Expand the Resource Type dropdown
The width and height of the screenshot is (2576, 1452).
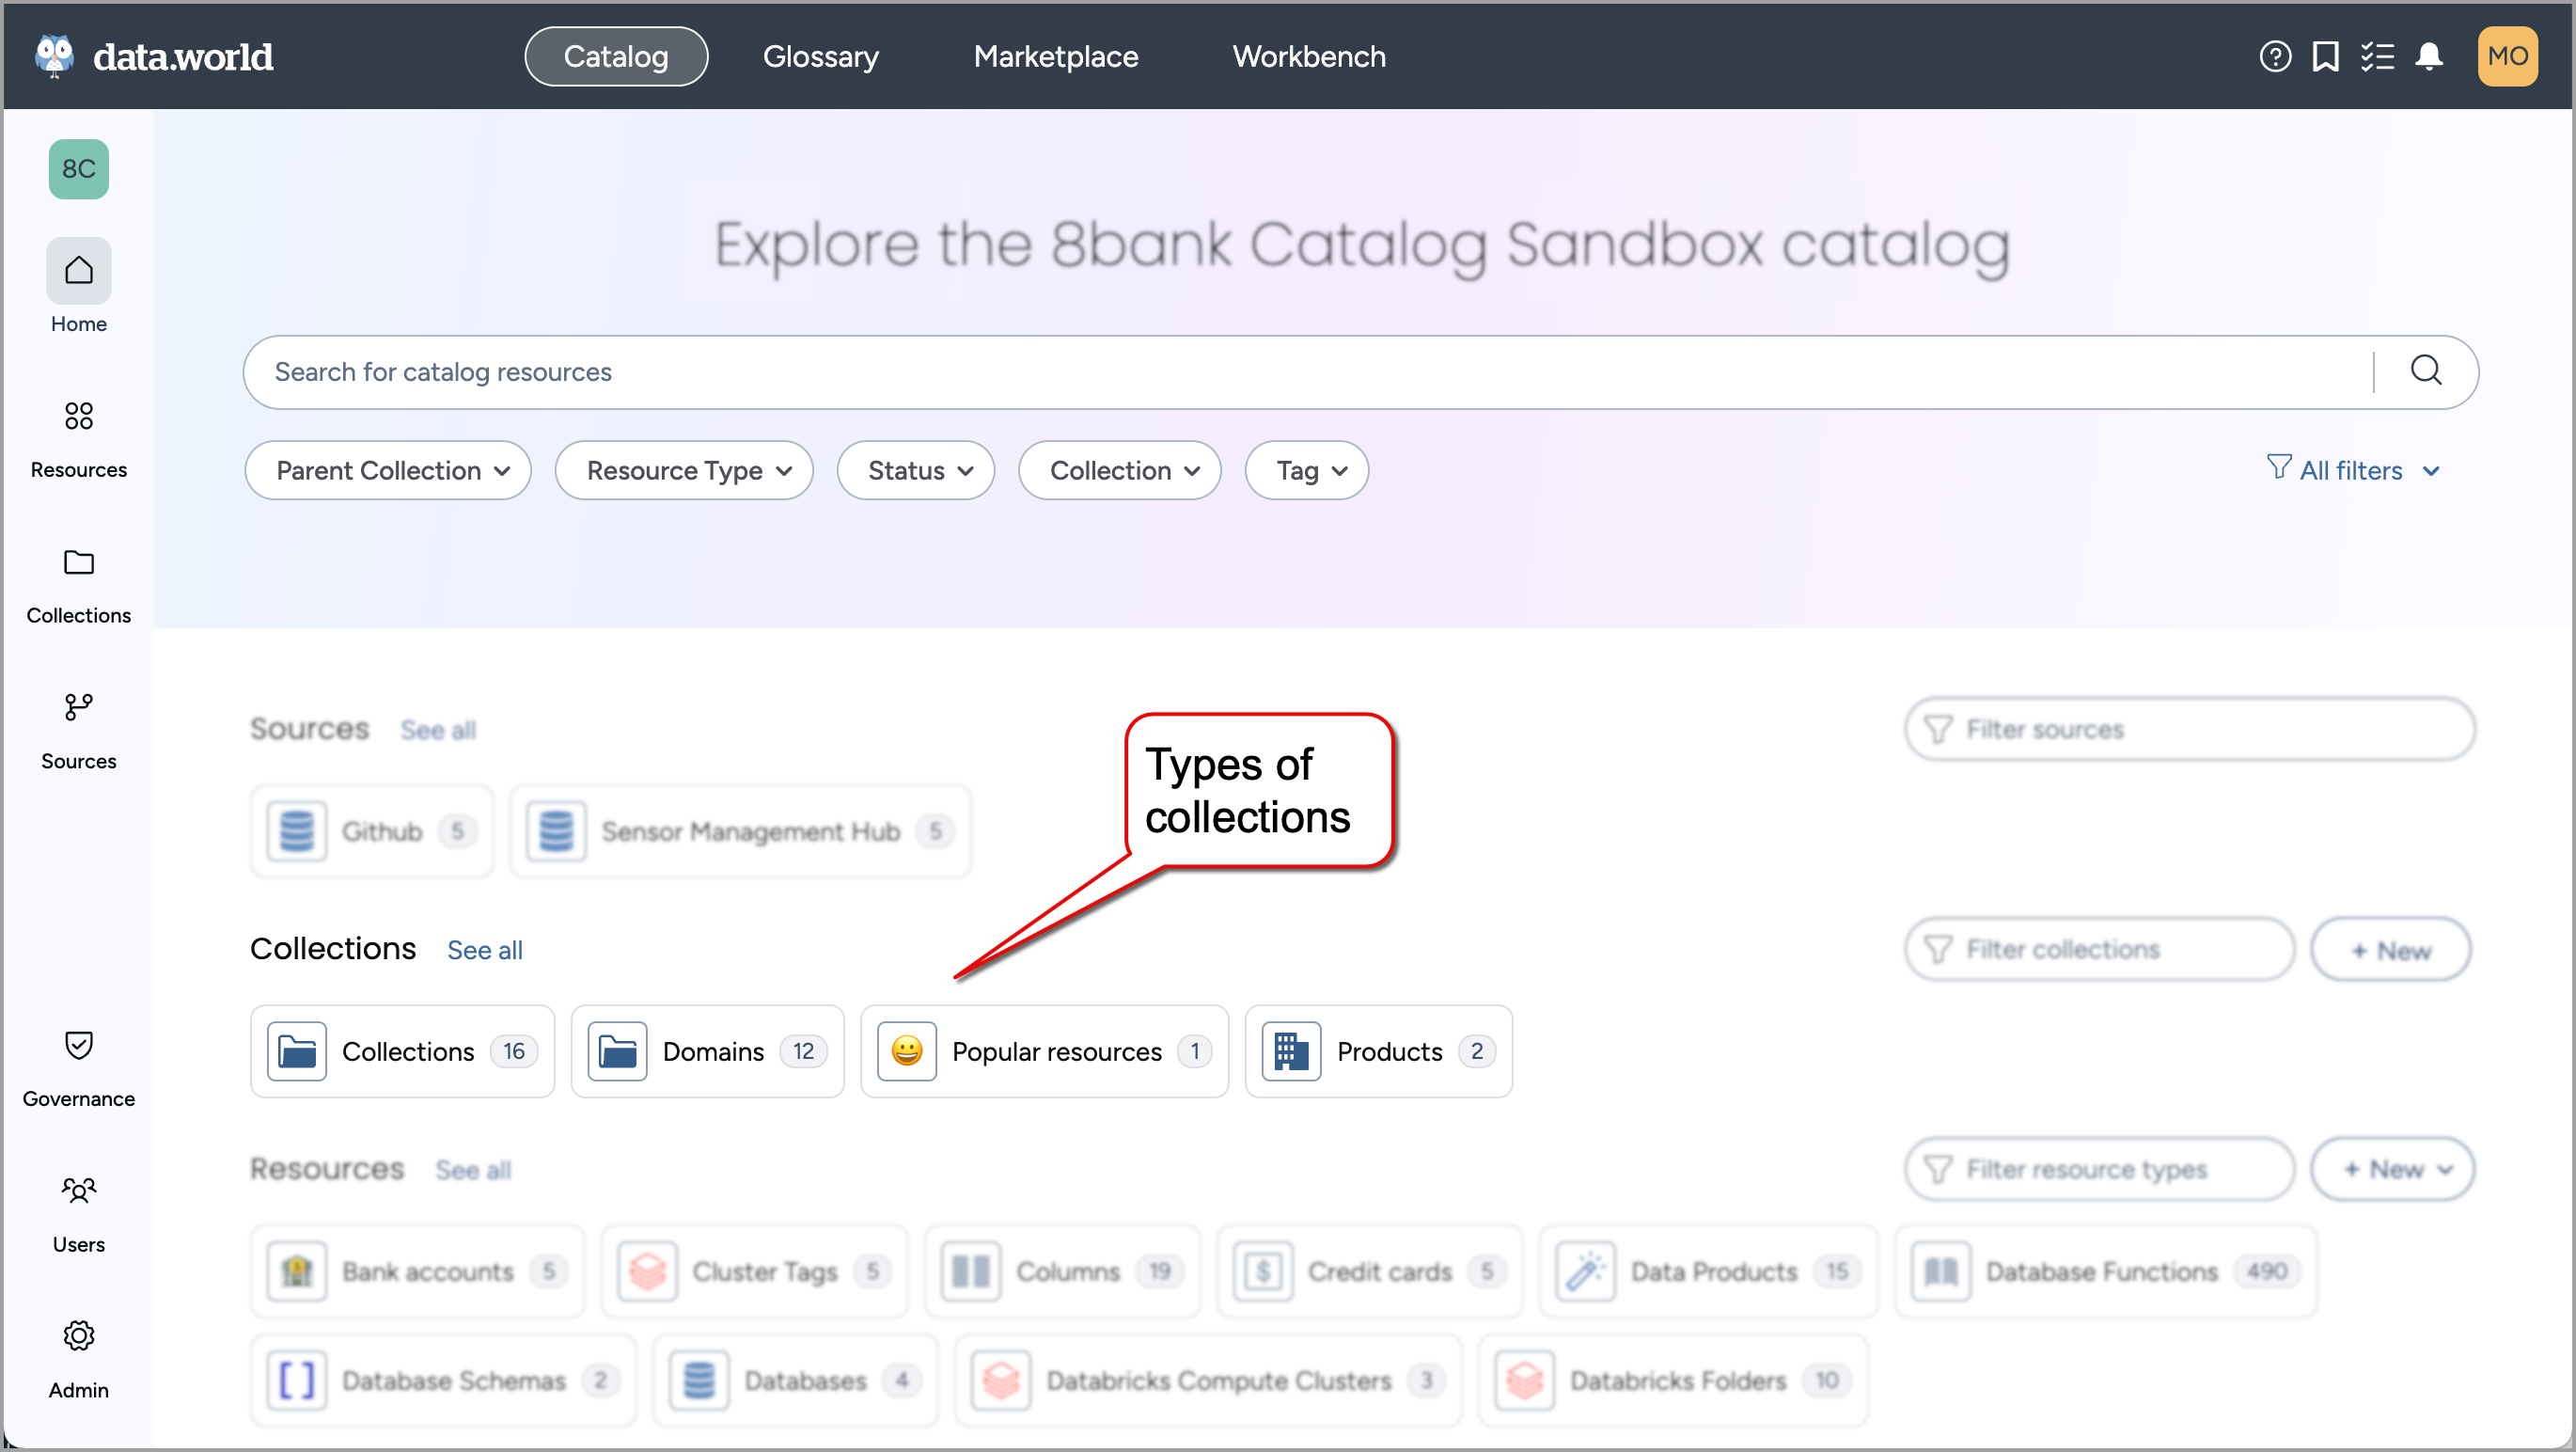[684, 470]
